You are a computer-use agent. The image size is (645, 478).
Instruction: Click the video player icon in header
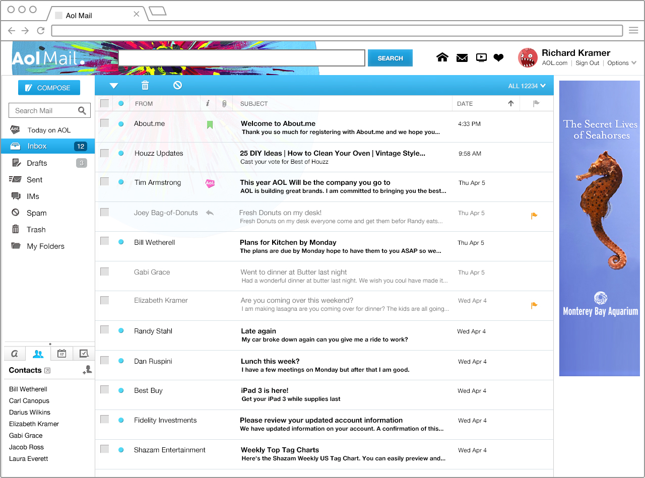481,58
